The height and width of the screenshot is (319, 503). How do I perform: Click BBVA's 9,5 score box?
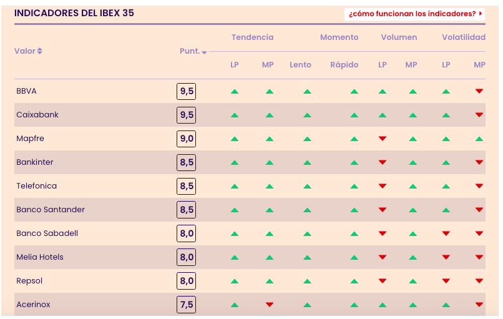pos(187,91)
